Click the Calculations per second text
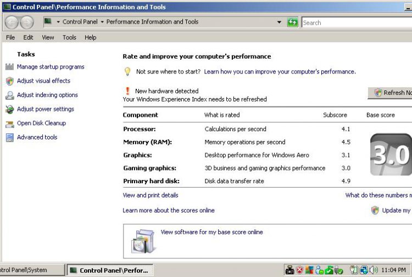 pyautogui.click(x=236, y=129)
